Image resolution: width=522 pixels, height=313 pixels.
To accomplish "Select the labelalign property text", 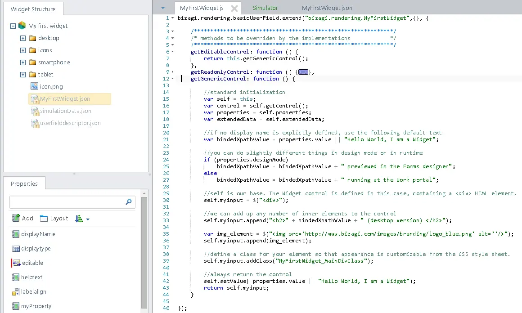I will (x=34, y=292).
